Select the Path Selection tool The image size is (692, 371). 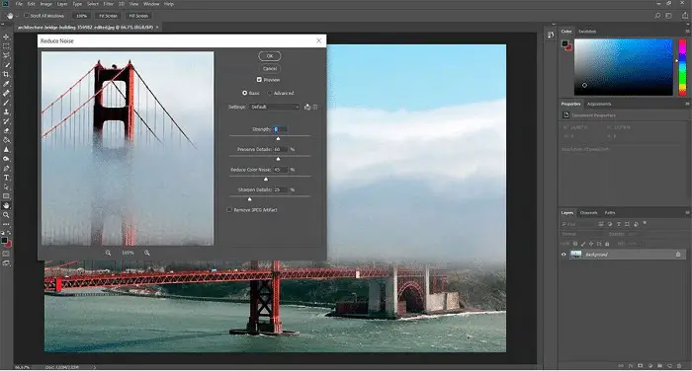point(6,186)
